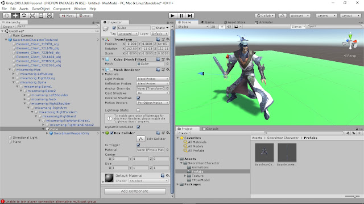Open Cube Mesh Filter preset icon

[x=163, y=59]
